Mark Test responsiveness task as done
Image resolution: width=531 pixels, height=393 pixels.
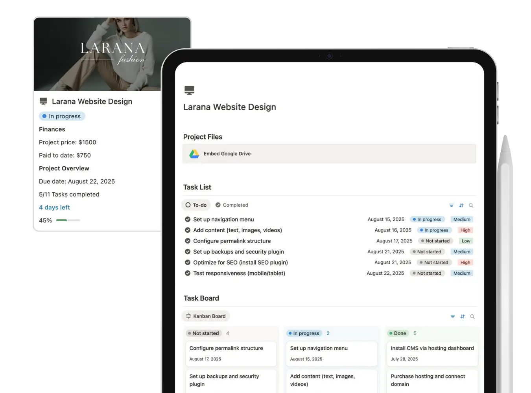tap(188, 274)
